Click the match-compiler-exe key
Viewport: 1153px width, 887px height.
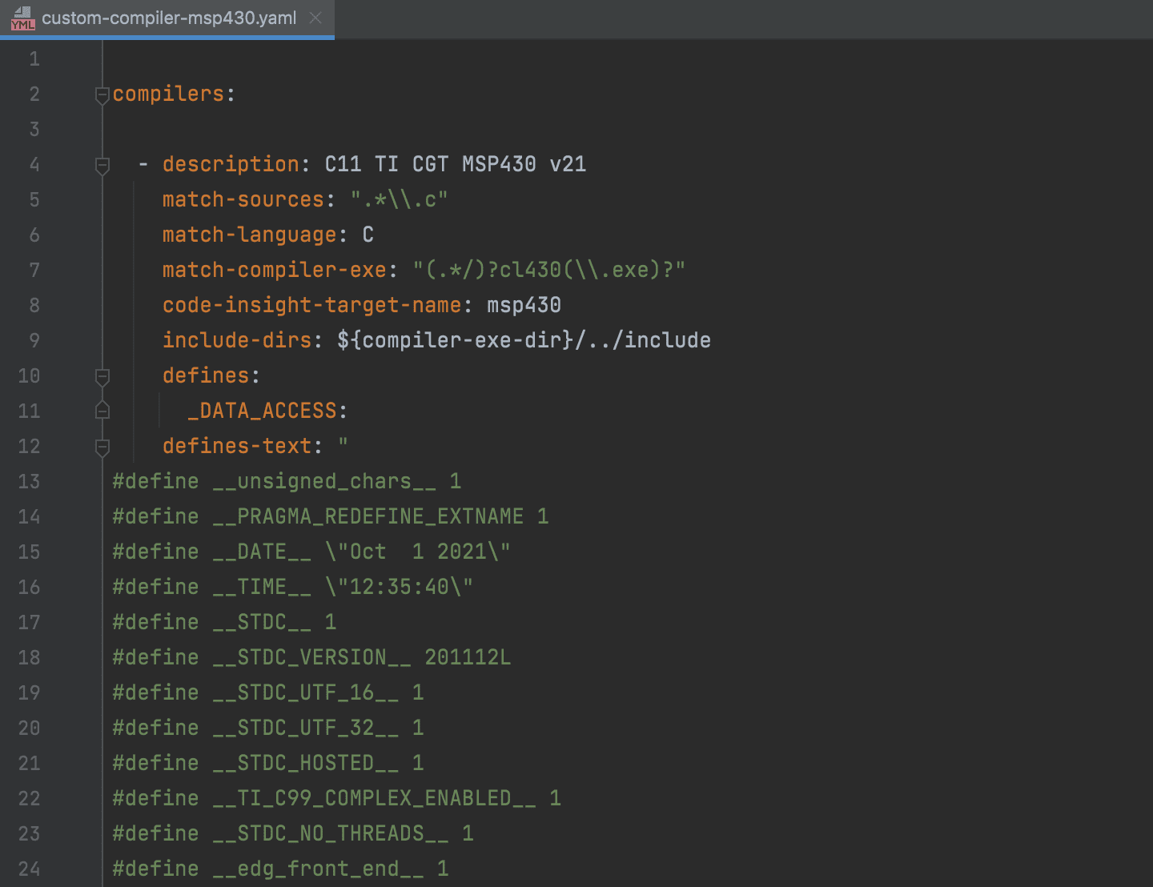coord(275,270)
